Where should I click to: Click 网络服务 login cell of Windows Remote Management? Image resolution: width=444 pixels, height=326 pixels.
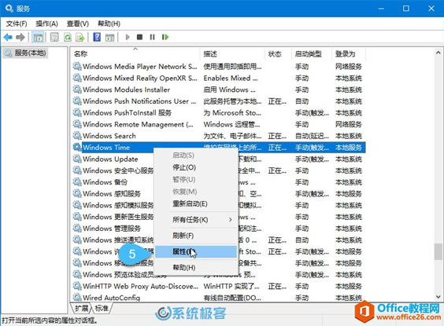coord(349,124)
